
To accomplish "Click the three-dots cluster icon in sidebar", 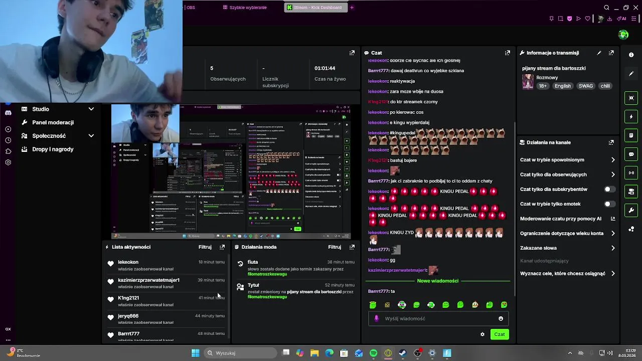I will (x=631, y=229).
